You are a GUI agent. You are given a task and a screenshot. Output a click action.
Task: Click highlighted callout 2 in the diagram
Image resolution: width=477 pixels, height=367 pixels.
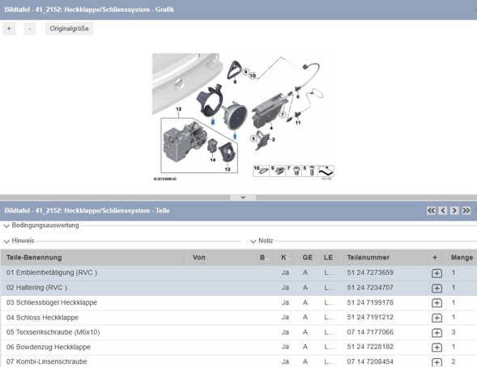click(213, 122)
